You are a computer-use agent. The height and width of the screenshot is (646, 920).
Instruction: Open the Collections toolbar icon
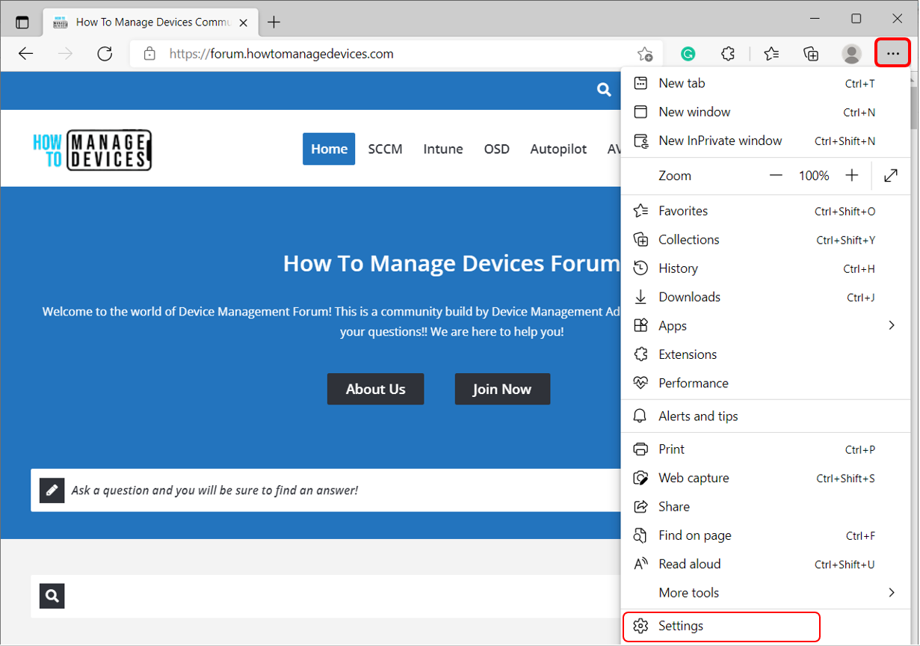(811, 54)
